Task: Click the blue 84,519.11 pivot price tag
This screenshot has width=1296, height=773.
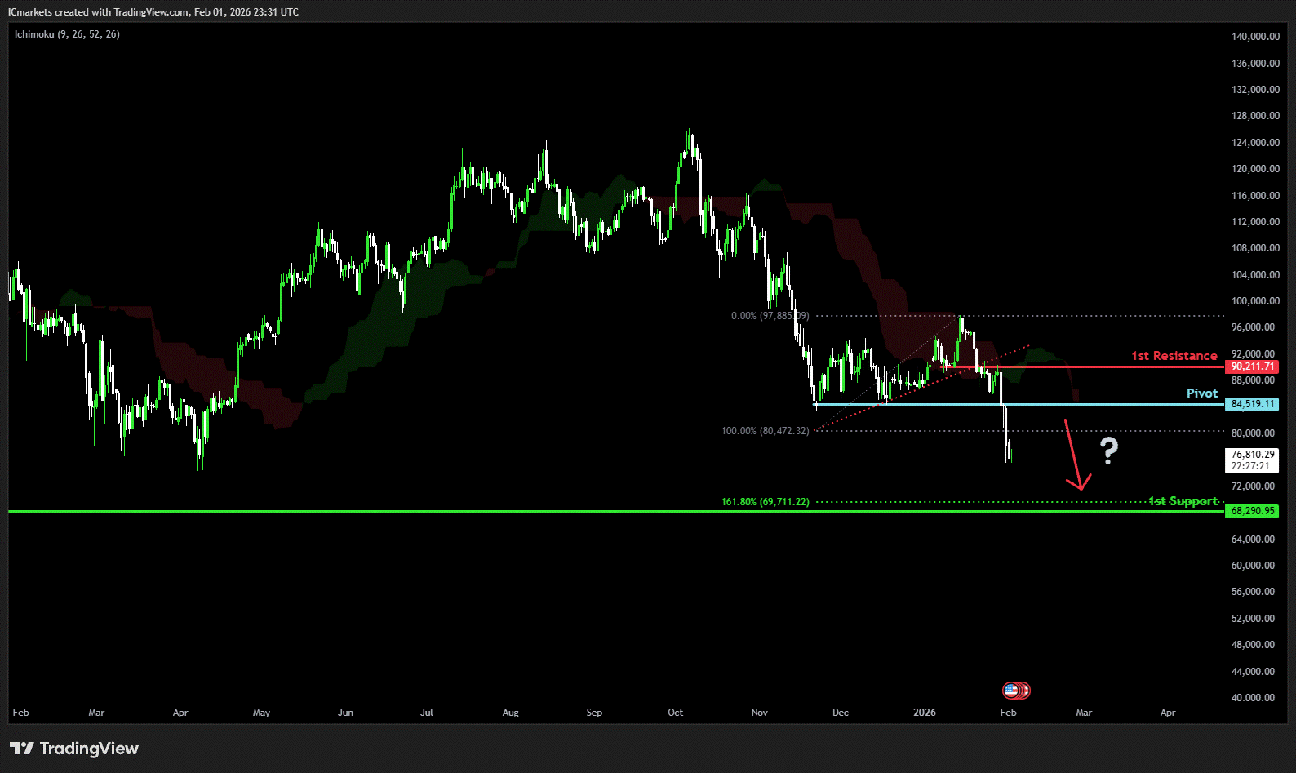Action: pyautogui.click(x=1252, y=404)
